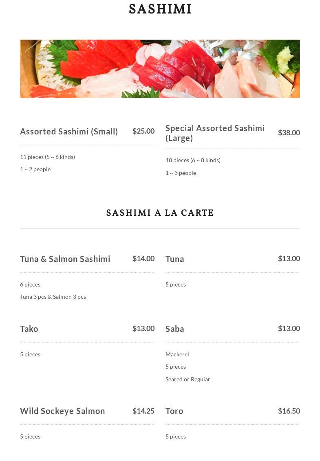Click the 18 pieces (6 ~ 8 kinds) description
This screenshot has width=320, height=461.
click(x=193, y=160)
